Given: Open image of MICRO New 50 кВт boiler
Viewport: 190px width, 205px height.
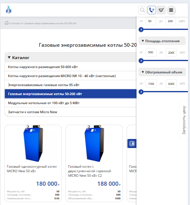Looking at the screenshot, I should pyautogui.click(x=33, y=143).
